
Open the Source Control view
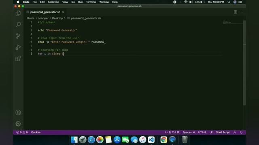18,36
